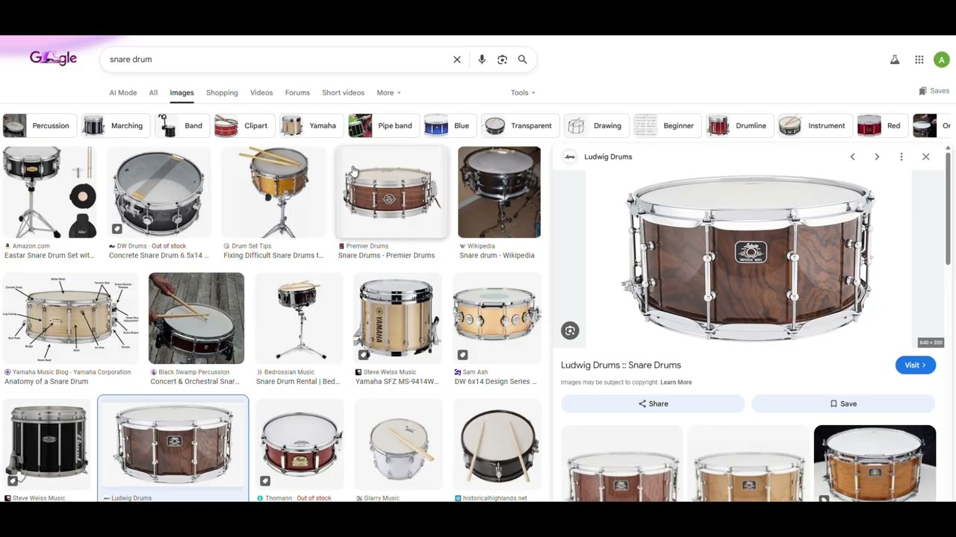Click the Share button

click(x=653, y=403)
